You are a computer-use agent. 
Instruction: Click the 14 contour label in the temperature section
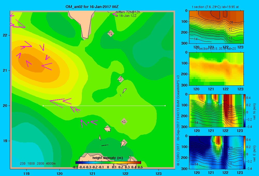click(196, 39)
